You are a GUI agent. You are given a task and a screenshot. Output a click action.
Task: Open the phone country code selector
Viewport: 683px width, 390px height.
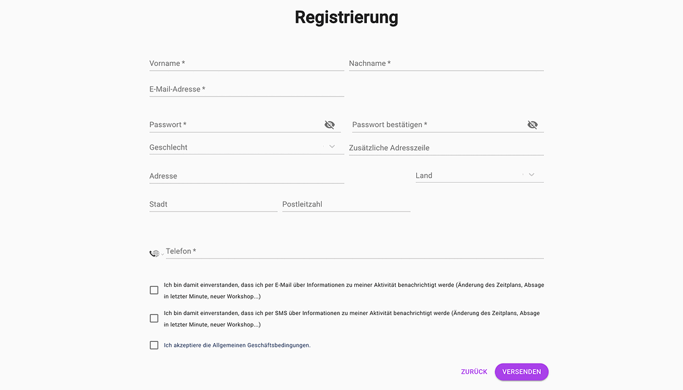coord(155,254)
